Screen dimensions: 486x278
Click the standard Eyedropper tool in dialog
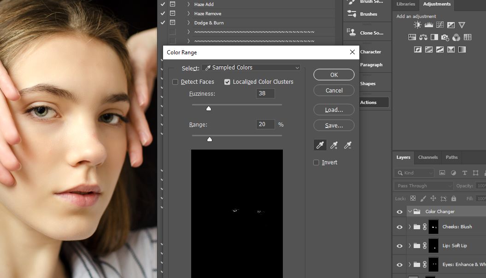coord(320,145)
